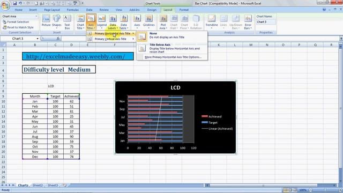343x193 pixels.
Task: Click the 3-D Rotation button
Action: pos(196,22)
